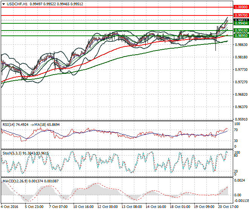Select the RSI(14) 74.4924 indicator label

pos(15,125)
